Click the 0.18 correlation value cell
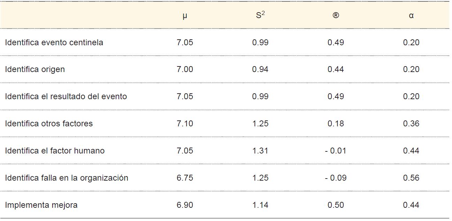The width and height of the screenshot is (452, 221). (336, 124)
